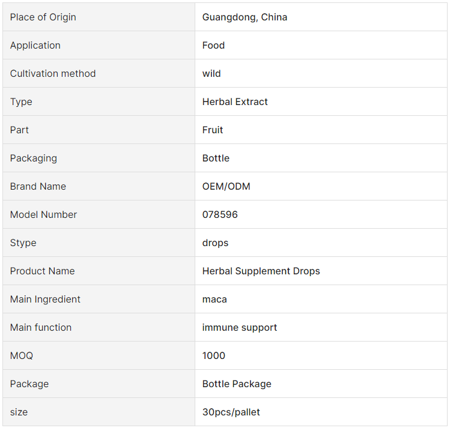Select the 'Bottle' packaging value
The image size is (450, 428).
[x=216, y=158]
